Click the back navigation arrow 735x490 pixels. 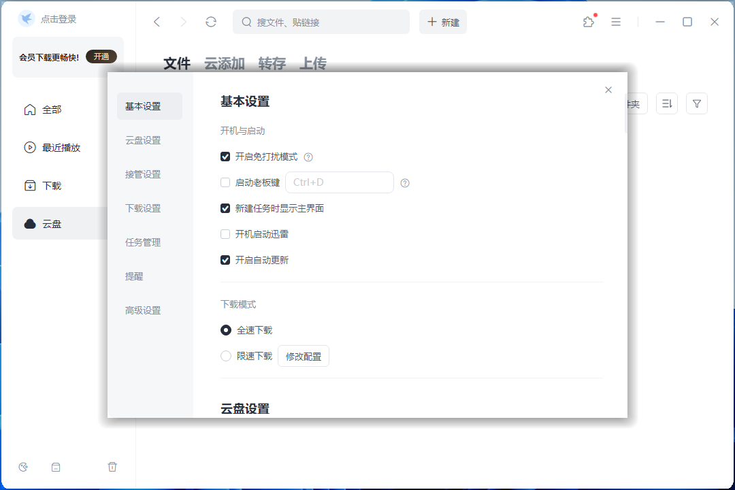tap(157, 21)
